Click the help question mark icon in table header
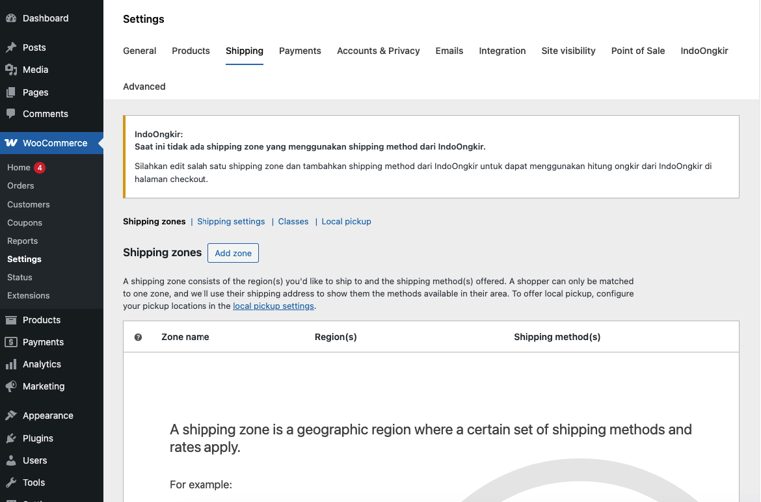Screen dimensions: 761x502 coord(138,337)
